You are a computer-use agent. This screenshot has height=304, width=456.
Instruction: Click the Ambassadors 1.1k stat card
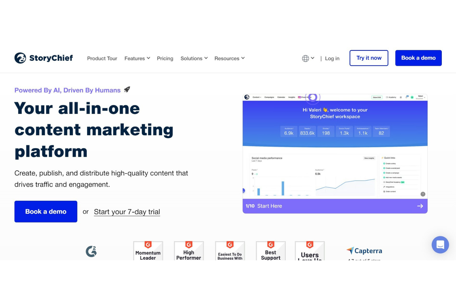(363, 131)
